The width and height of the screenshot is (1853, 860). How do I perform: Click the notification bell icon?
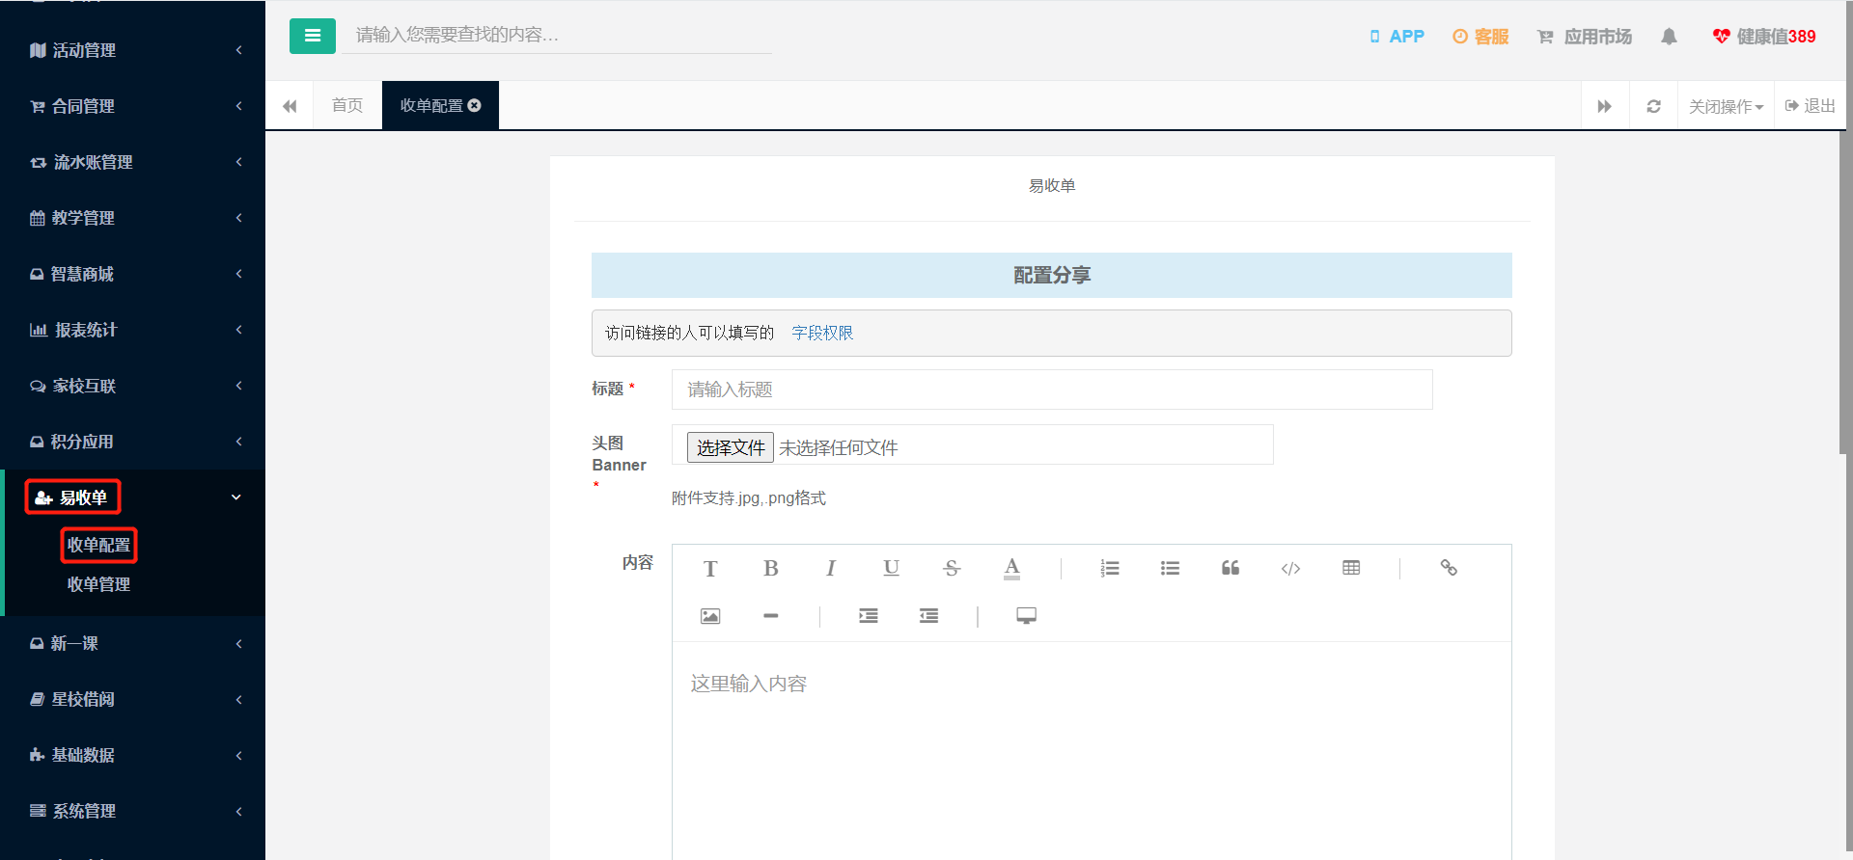click(x=1669, y=37)
